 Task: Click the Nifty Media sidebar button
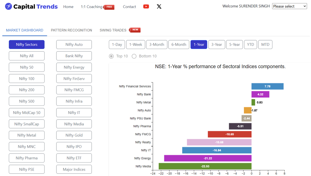tap(74, 124)
